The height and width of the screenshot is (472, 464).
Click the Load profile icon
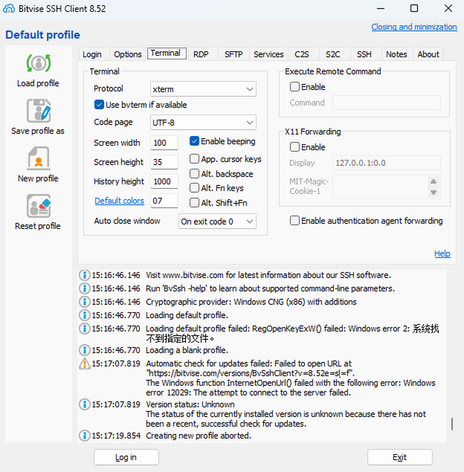[38, 63]
